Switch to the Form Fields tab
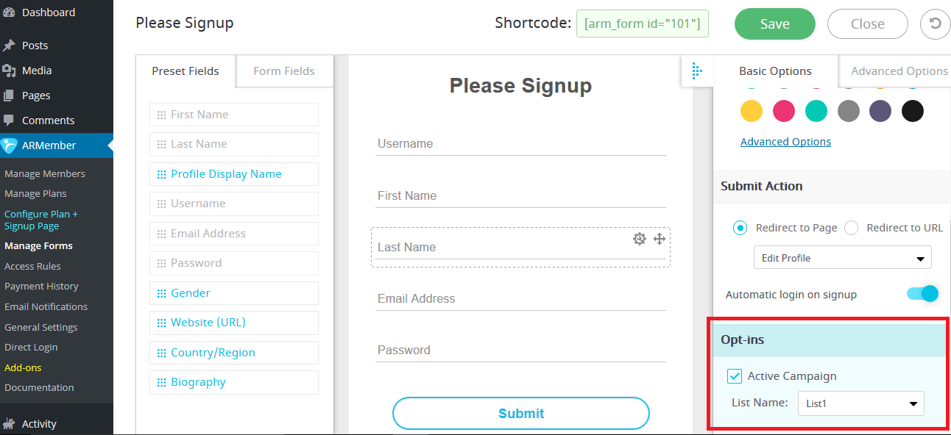Viewport: 951px width, 435px height. point(284,71)
